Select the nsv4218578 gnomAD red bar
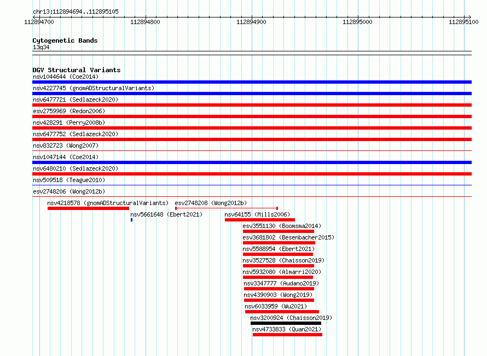The width and height of the screenshot is (487, 356). (x=88, y=208)
